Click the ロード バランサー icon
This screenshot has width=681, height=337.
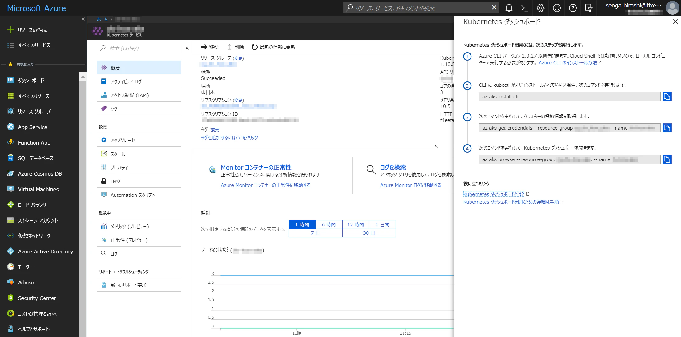tap(11, 205)
